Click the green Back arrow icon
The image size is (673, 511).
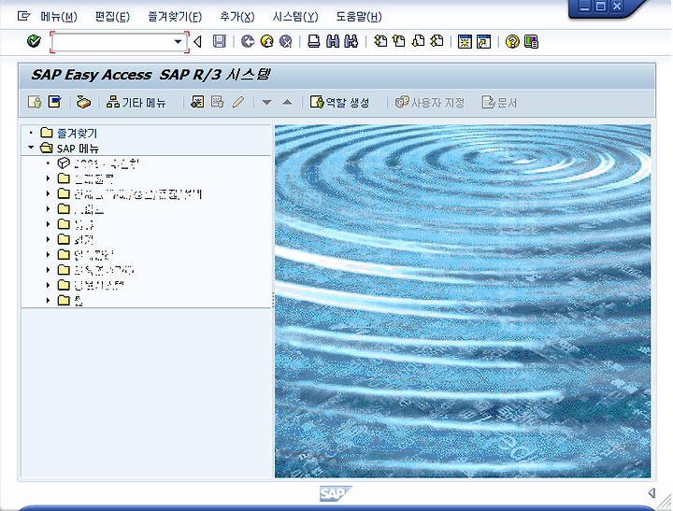[x=248, y=42]
